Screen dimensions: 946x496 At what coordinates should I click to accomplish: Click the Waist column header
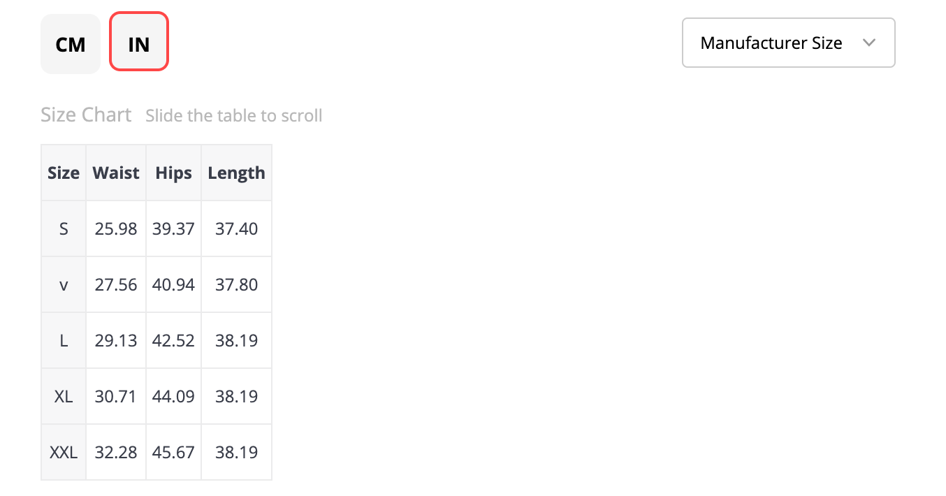116,173
